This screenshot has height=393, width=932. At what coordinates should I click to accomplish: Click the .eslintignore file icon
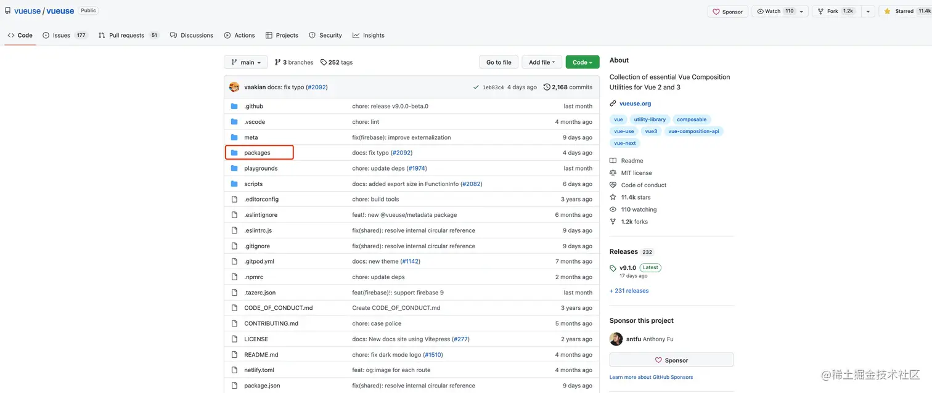234,215
